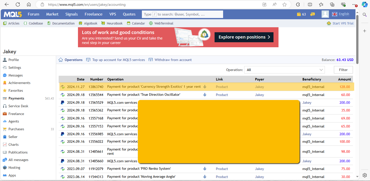Go to Market section

[52, 14]
